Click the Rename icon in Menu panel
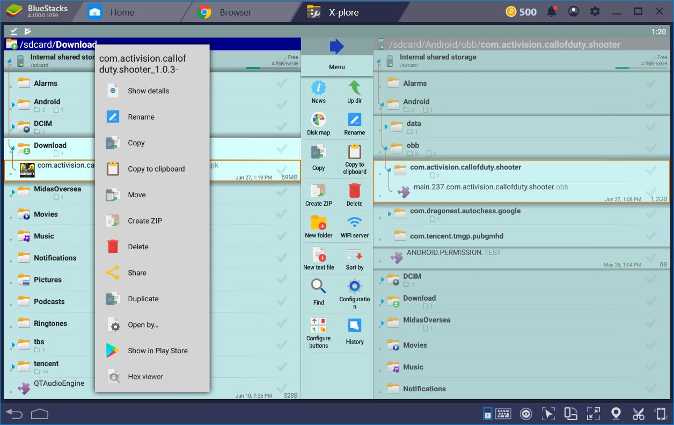The width and height of the screenshot is (674, 425). click(355, 124)
